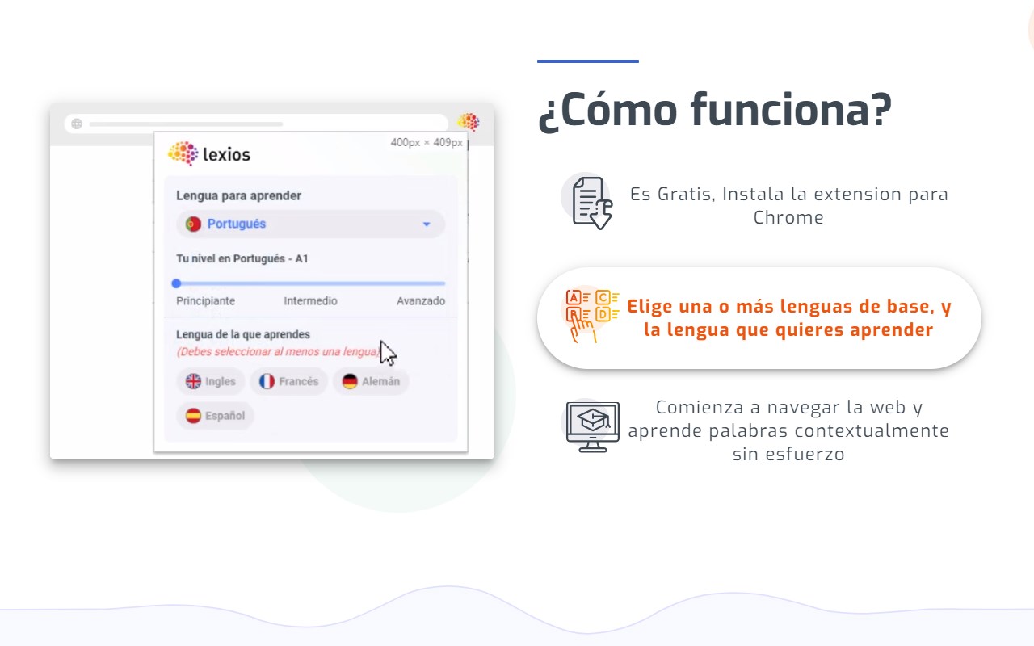Click the French flag on Francés chip
Screen dimensions: 1034x646
point(267,381)
